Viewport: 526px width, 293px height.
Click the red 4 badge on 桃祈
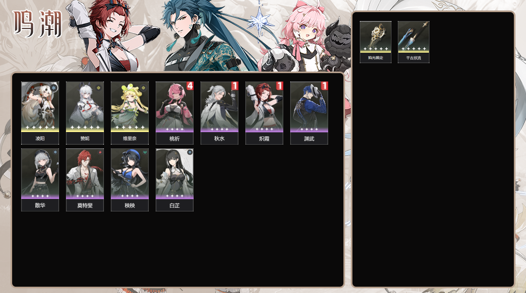tap(190, 86)
